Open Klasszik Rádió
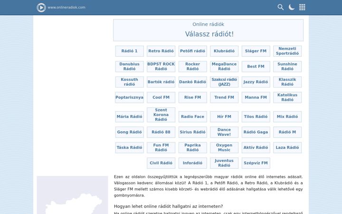This screenshot has height=214, width=342. pos(287,82)
